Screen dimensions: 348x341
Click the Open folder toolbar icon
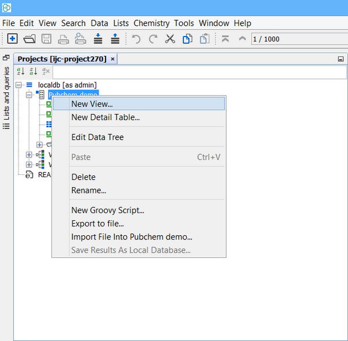[x=29, y=39]
